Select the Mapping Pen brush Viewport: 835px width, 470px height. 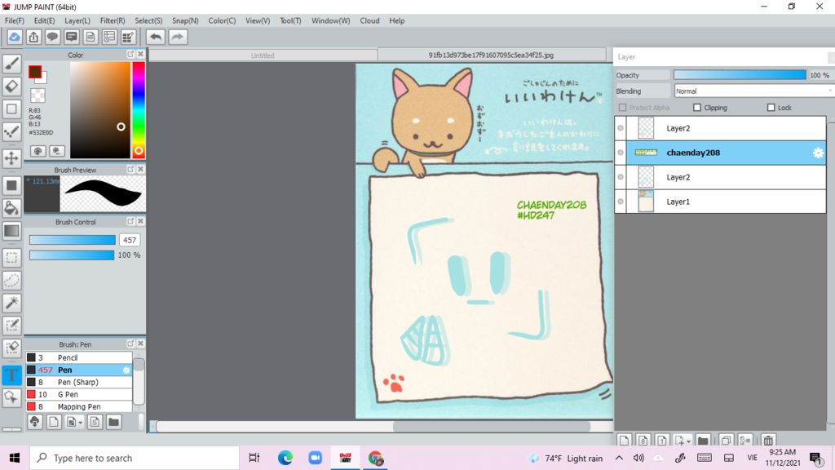[79, 406]
